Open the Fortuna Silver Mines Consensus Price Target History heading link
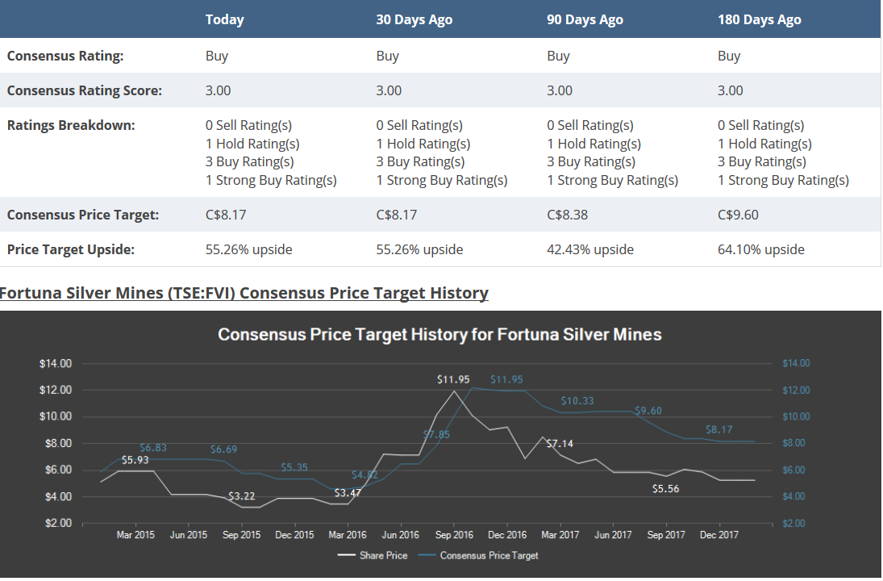Viewport: 883px width, 581px height. point(244,292)
